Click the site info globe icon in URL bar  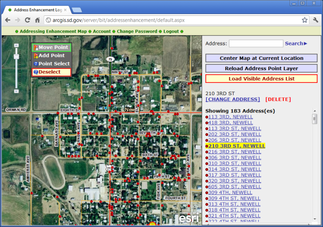coord(48,20)
